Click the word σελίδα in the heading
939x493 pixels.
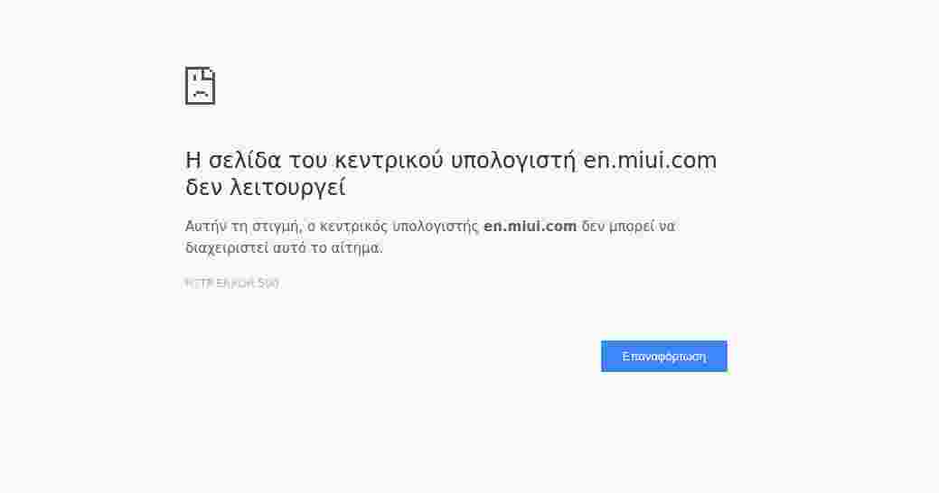pyautogui.click(x=245, y=161)
